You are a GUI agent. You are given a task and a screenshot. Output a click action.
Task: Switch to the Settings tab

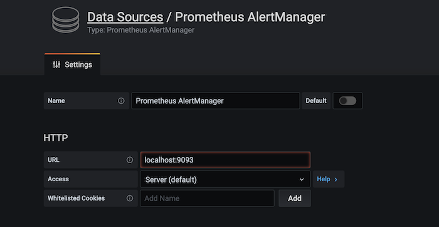click(x=72, y=64)
